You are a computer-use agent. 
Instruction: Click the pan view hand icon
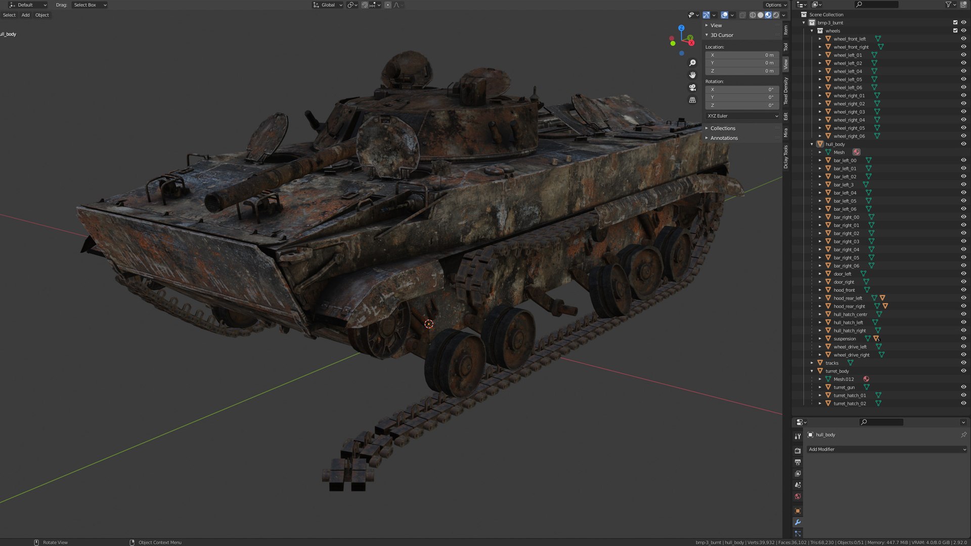click(x=692, y=75)
